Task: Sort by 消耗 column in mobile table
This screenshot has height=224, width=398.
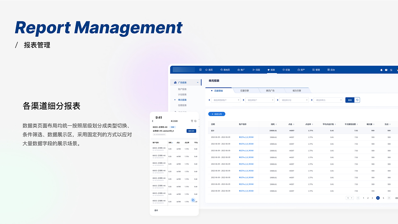Action: (x=171, y=142)
